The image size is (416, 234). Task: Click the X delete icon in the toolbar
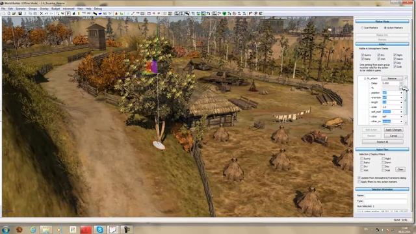42,14
